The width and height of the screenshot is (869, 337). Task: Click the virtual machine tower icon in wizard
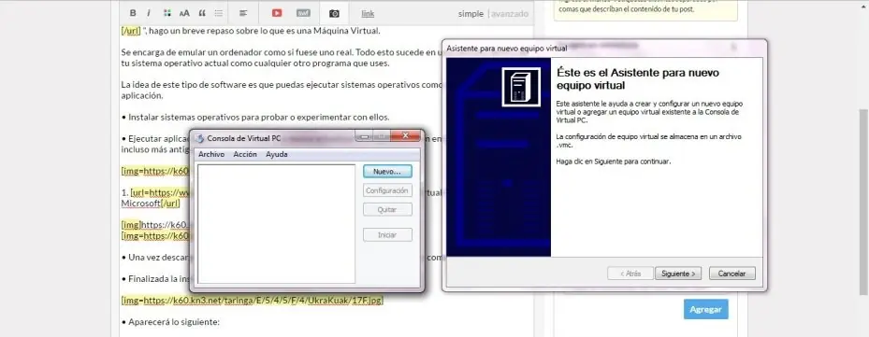520,87
